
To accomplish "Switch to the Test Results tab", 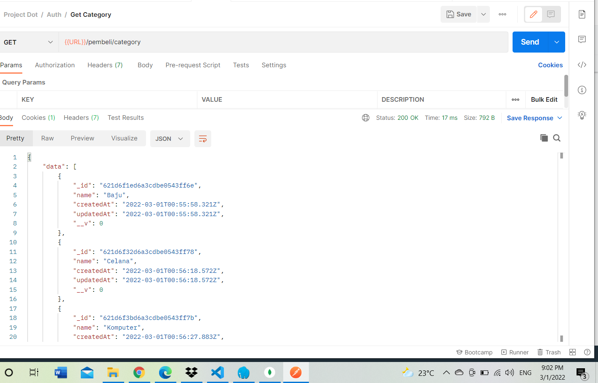I will [125, 118].
